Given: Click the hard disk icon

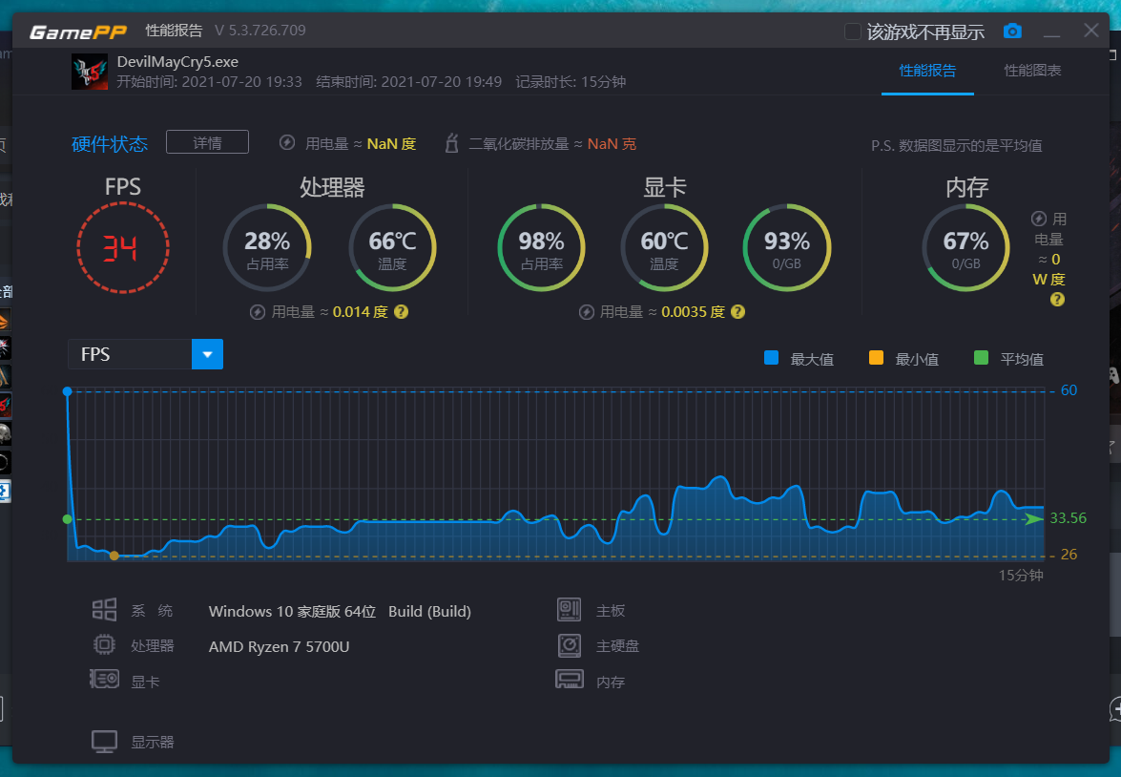Looking at the screenshot, I should tap(570, 646).
